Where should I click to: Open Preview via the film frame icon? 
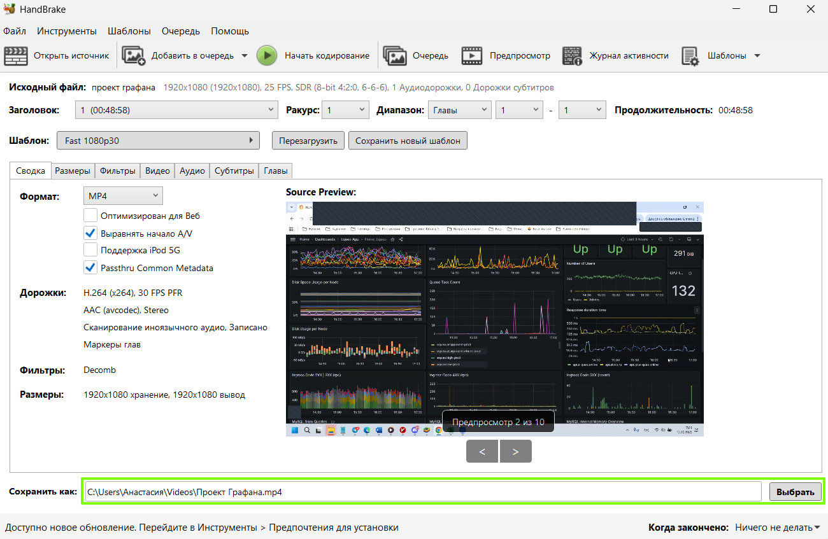472,56
